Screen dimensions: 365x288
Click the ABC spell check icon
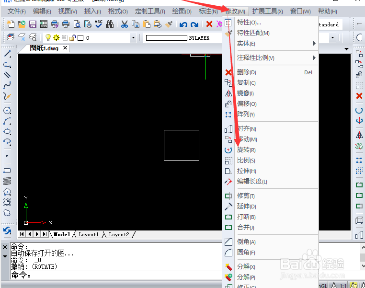[99, 24]
